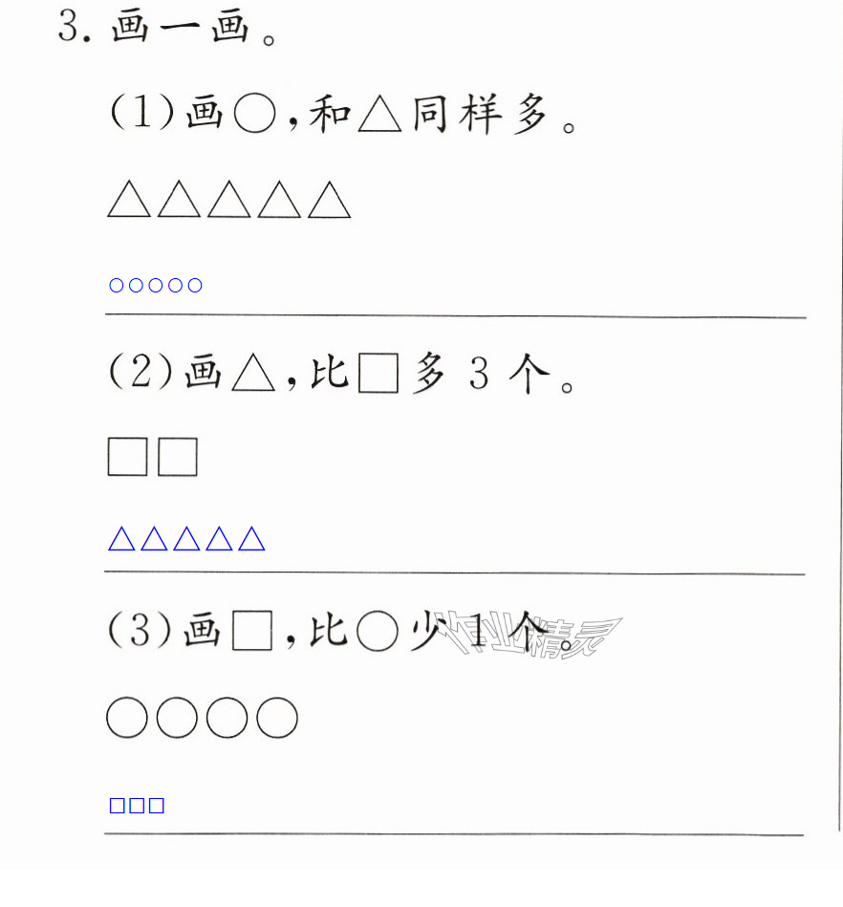Select the middle black triangle in the five-triangle row
The image size is (843, 907).
point(229,200)
